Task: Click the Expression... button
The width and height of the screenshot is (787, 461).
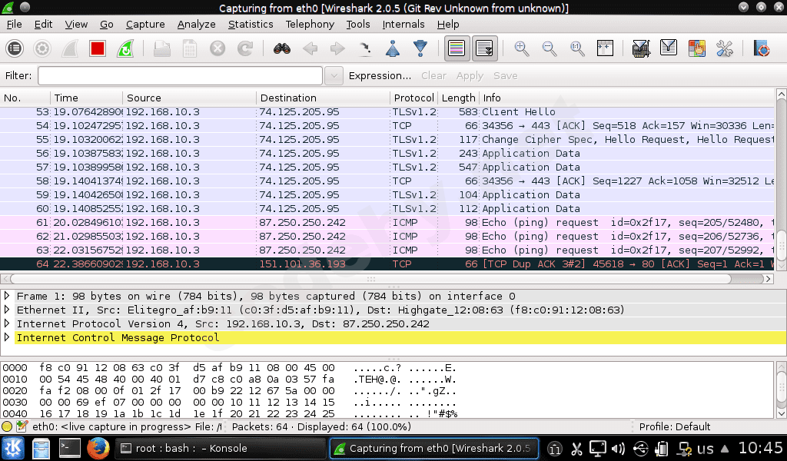Action: (x=380, y=76)
